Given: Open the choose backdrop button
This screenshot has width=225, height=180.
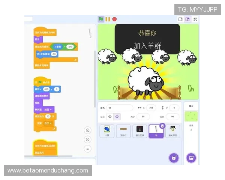Looking at the screenshot, I should tap(191, 158).
